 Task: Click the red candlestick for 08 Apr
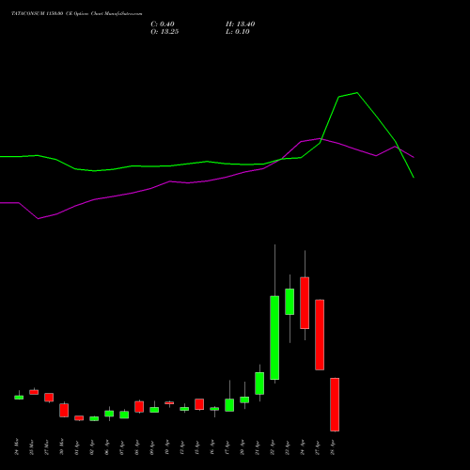click(x=139, y=407)
